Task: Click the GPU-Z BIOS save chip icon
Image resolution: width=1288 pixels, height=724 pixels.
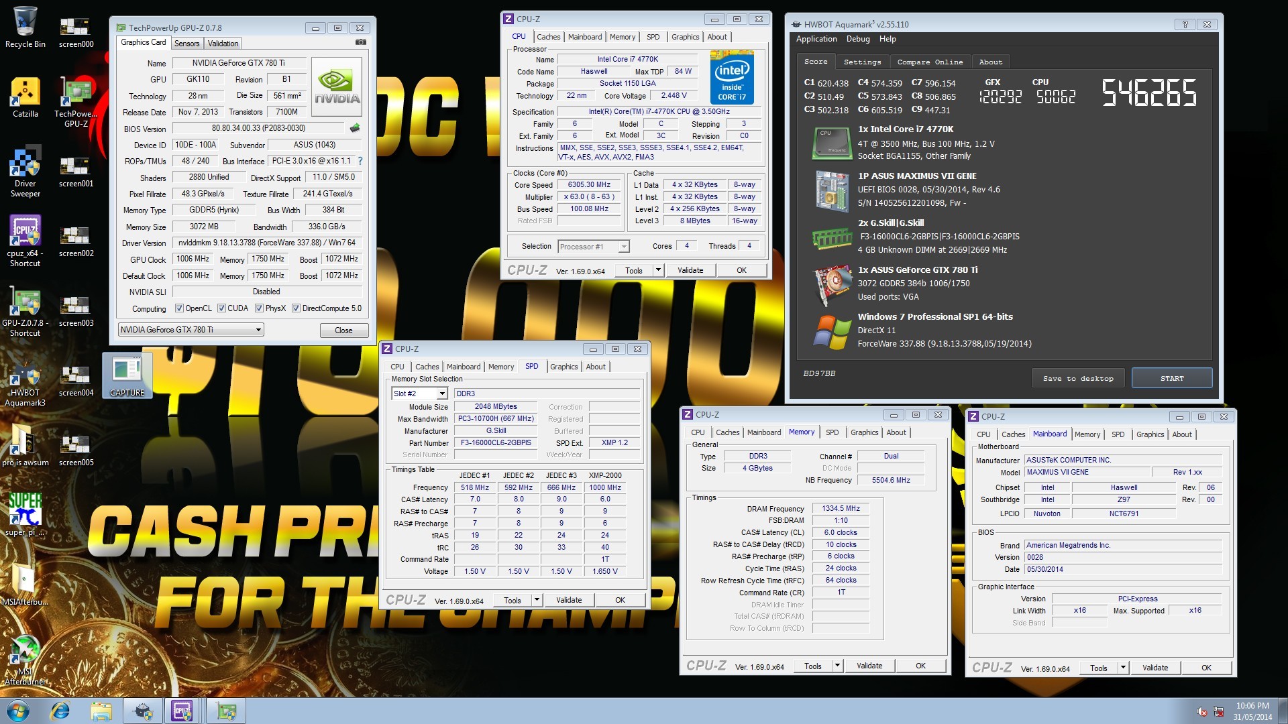Action: [x=355, y=127]
